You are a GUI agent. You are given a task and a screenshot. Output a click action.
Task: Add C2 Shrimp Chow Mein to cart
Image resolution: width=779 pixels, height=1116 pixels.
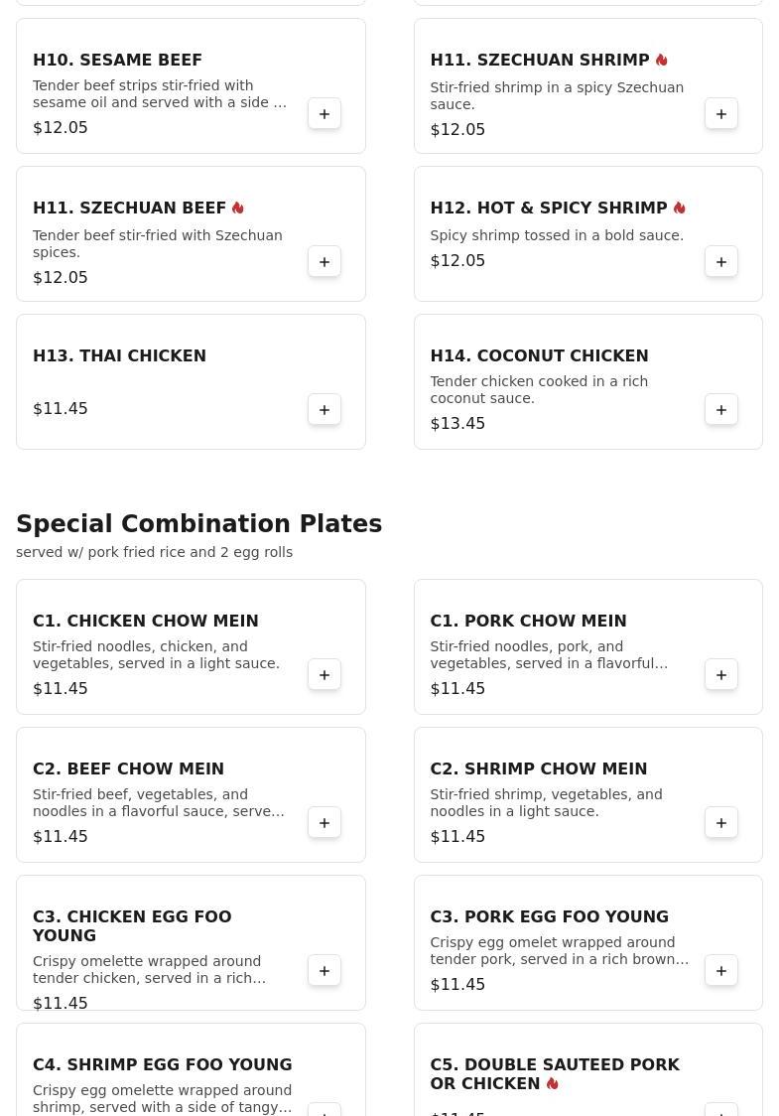coord(721,823)
